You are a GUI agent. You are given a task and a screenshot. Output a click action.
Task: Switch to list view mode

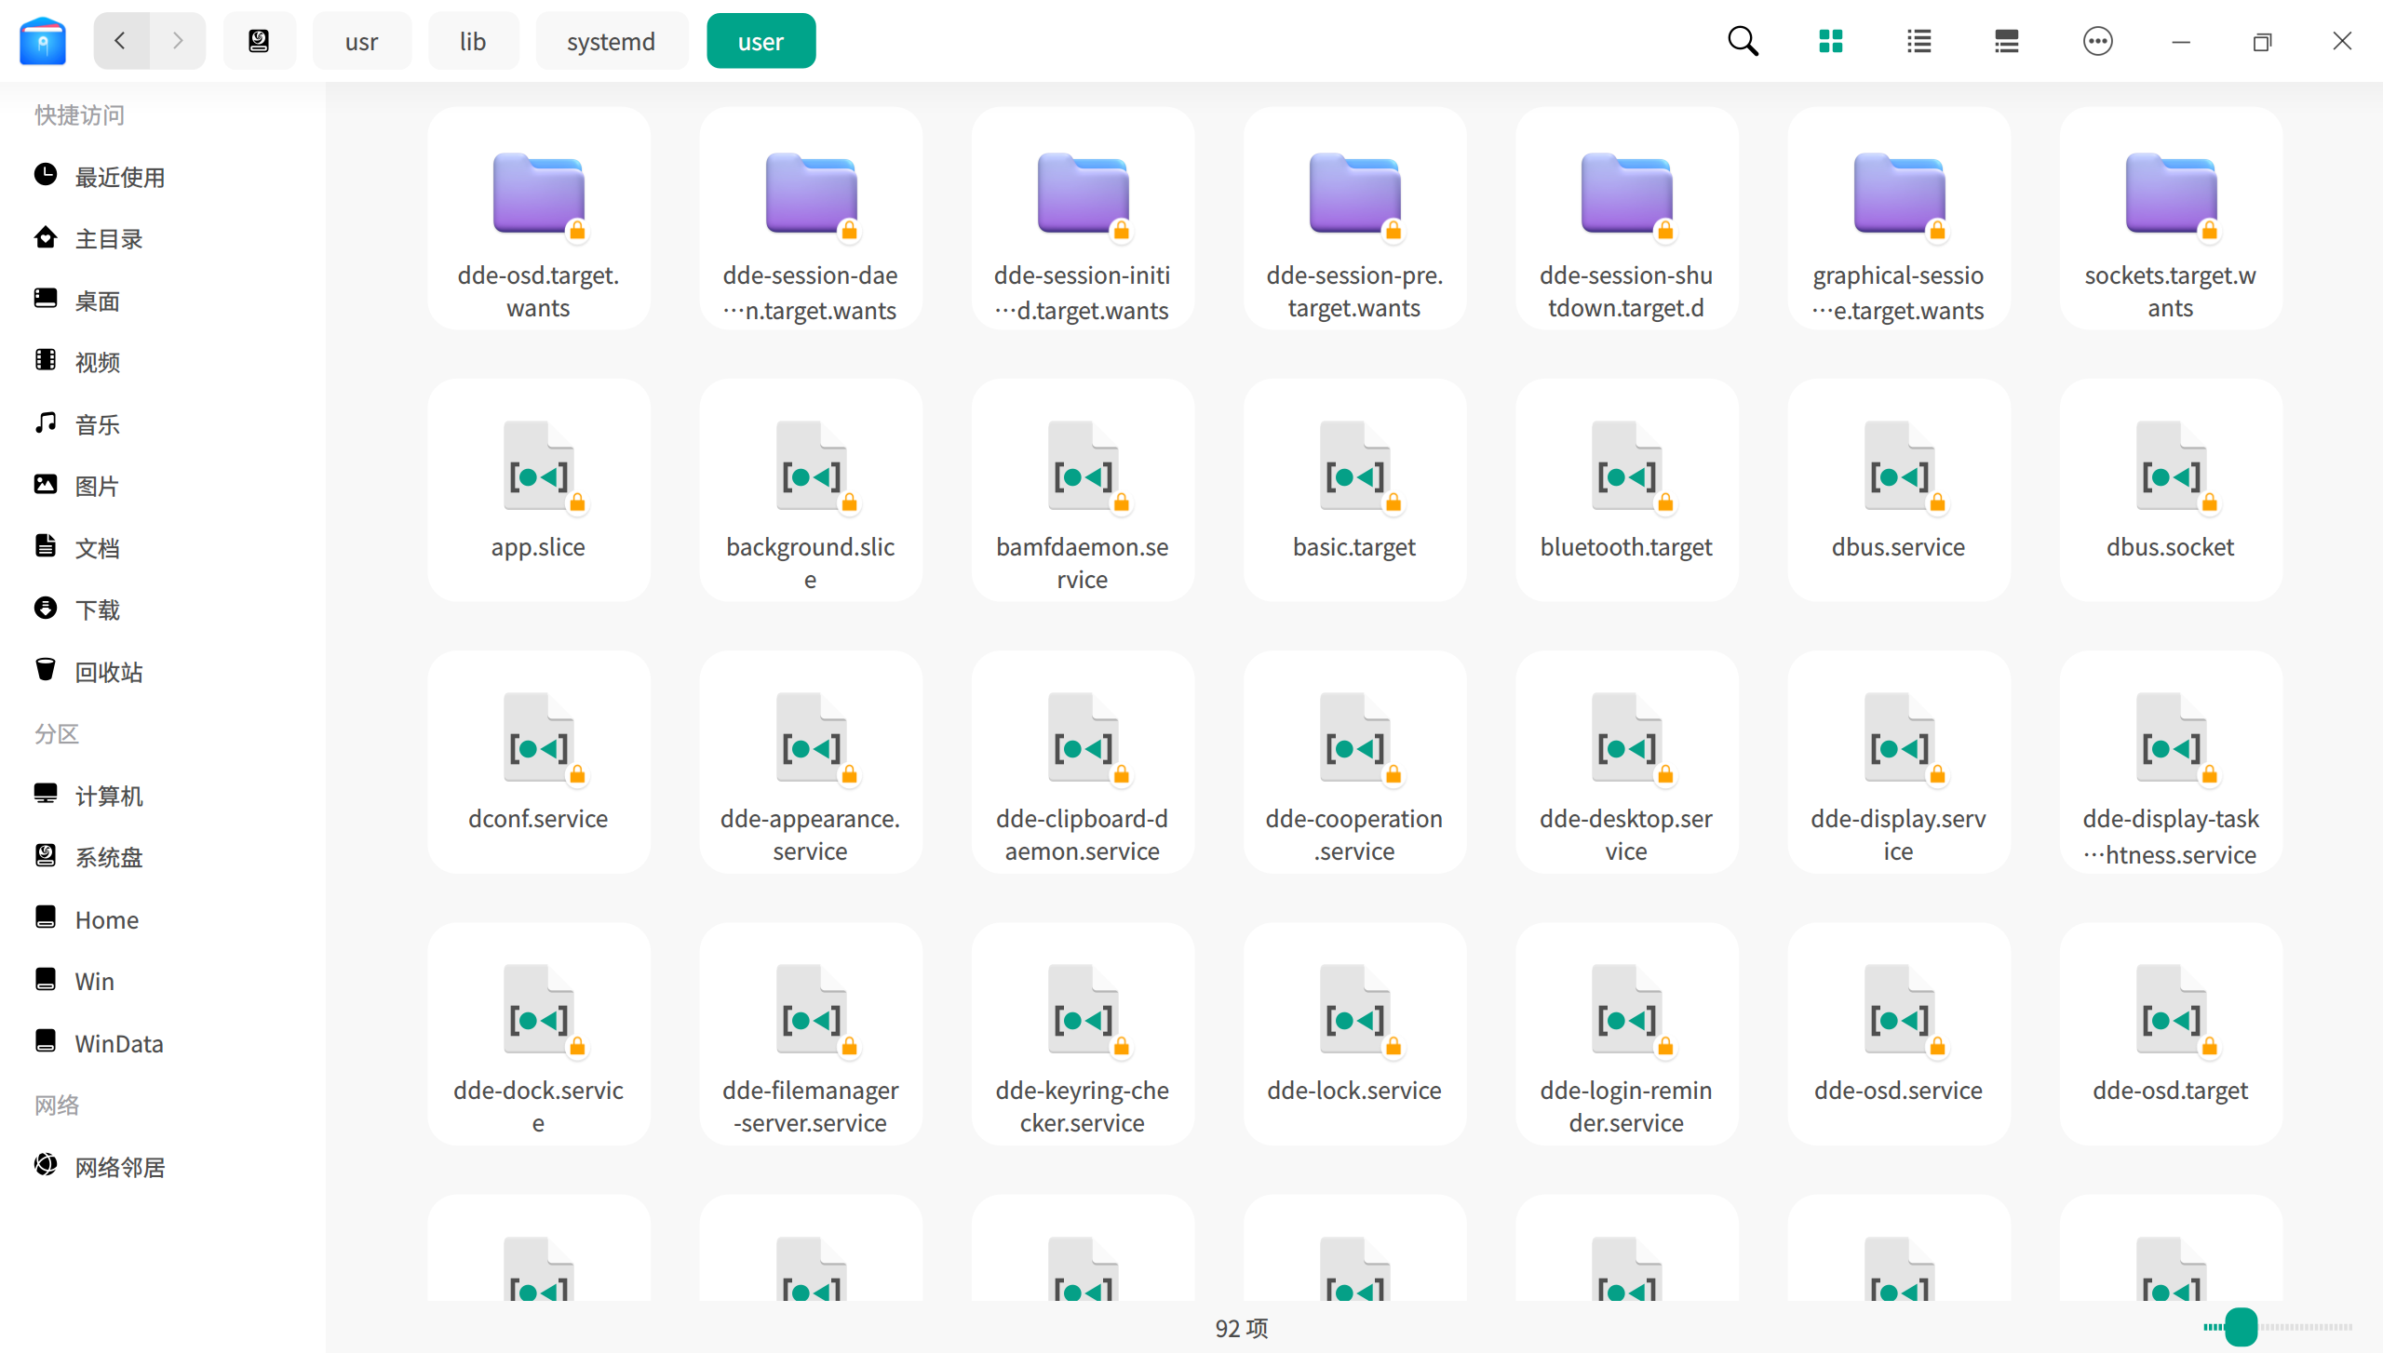pos(1919,41)
